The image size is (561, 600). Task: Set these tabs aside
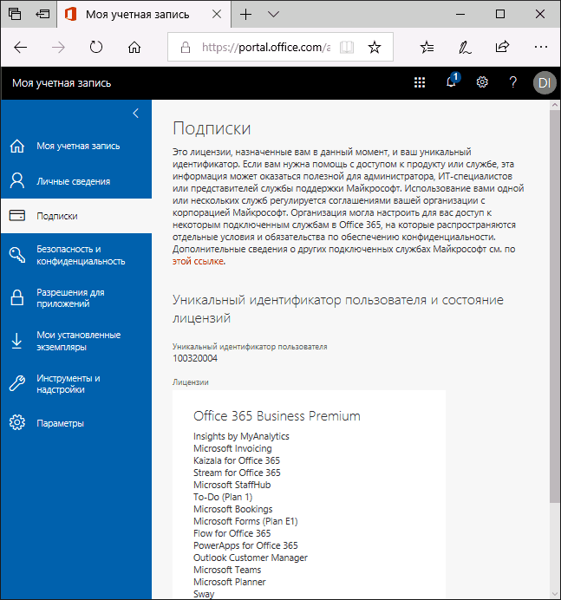pyautogui.click(x=42, y=14)
